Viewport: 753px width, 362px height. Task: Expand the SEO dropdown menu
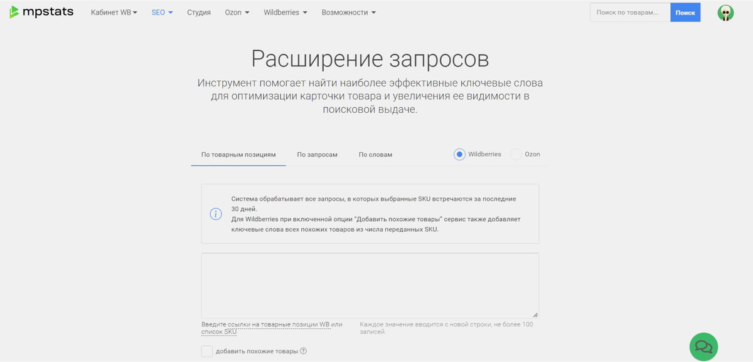point(162,13)
